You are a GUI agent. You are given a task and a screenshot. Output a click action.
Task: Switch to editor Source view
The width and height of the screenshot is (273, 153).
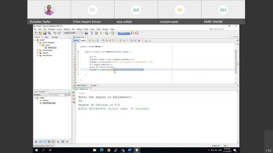click(76, 41)
